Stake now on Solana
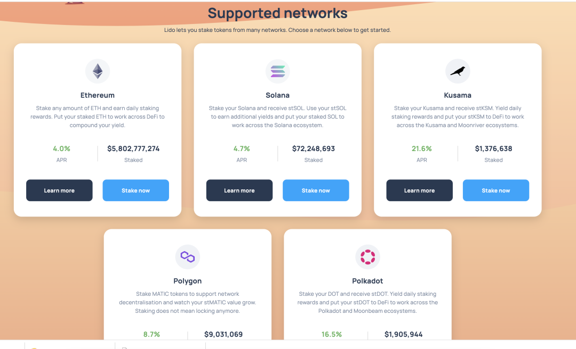The image size is (576, 349). pos(316,190)
